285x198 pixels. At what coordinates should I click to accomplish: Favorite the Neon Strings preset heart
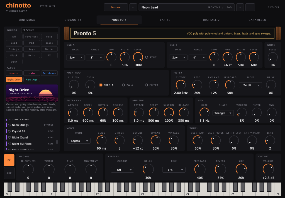coord(10,125)
